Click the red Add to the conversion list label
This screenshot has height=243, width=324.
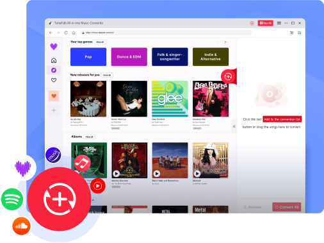click(x=282, y=119)
